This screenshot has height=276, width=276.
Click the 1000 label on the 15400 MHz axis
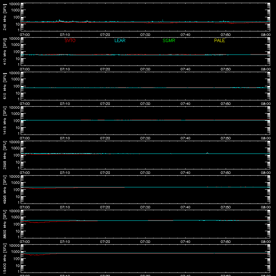(x=16, y=252)
